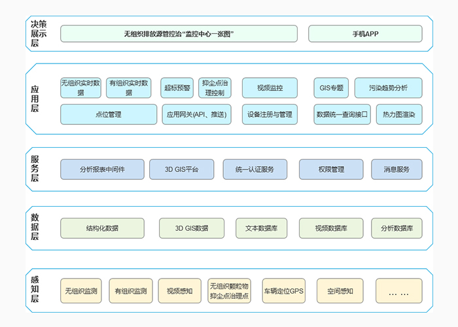
Task: Select the 超标预警 block
Action: tap(177, 88)
